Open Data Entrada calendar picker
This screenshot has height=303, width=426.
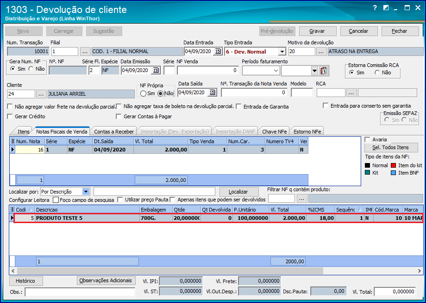tap(218, 51)
